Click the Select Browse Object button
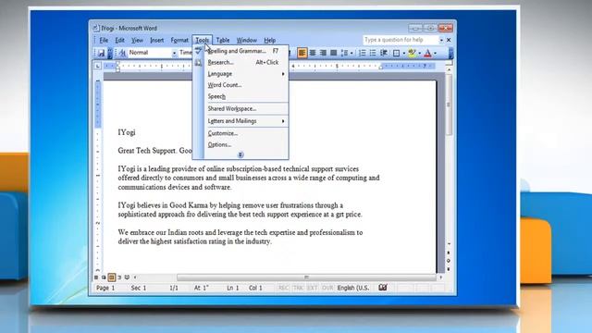The image size is (592, 333). pyautogui.click(x=449, y=261)
